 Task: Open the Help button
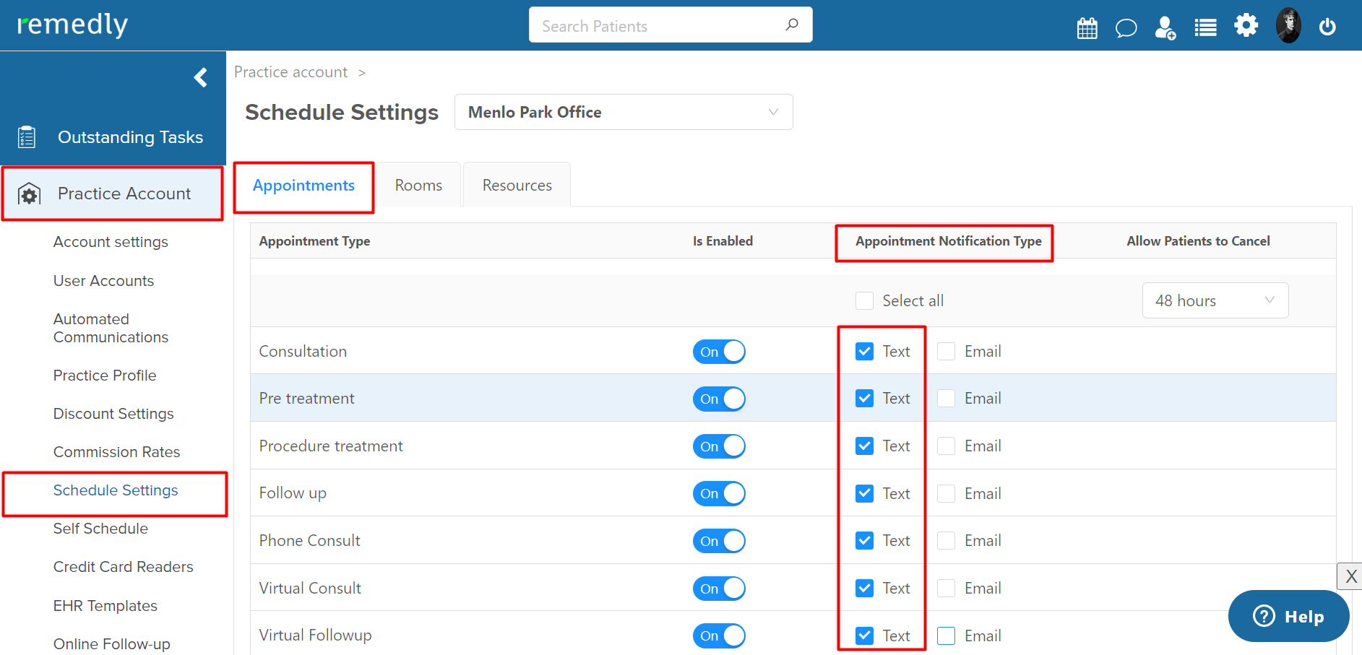point(1288,616)
